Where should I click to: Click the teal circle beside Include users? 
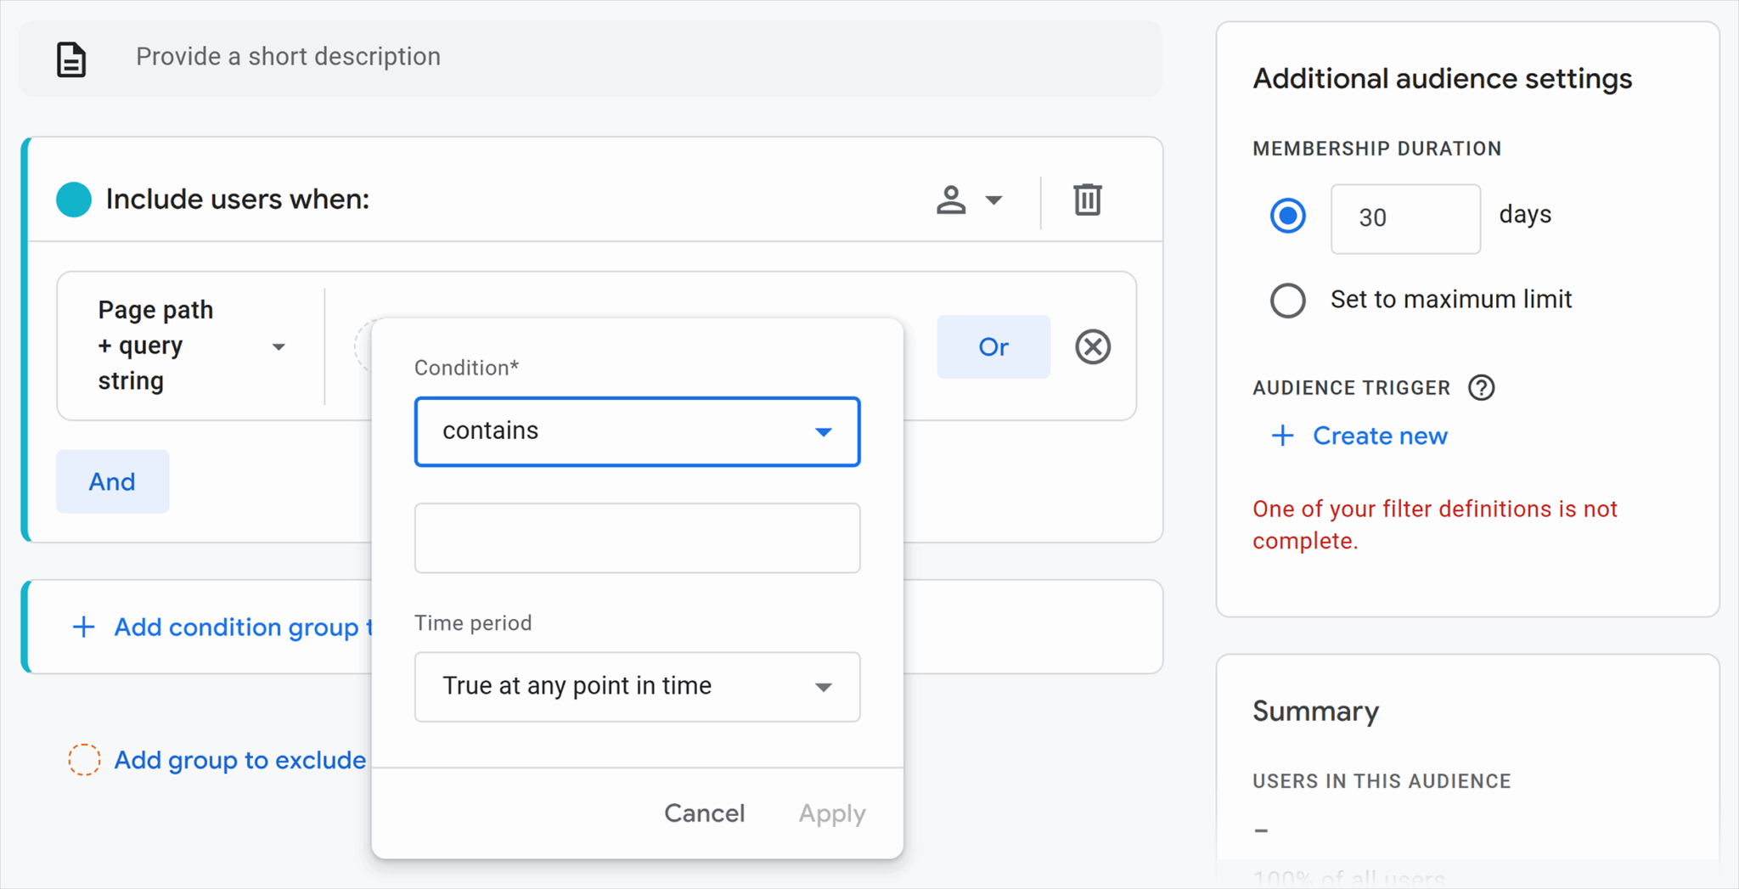[x=74, y=200]
